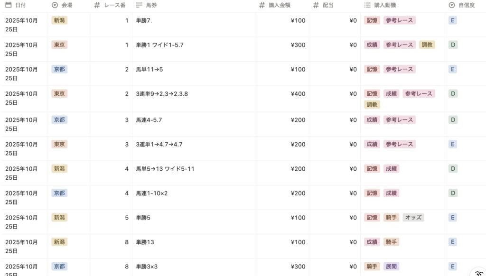Click the list icon beside 購入動機 header
Screen dimensions: 486x276
[x=367, y=5]
